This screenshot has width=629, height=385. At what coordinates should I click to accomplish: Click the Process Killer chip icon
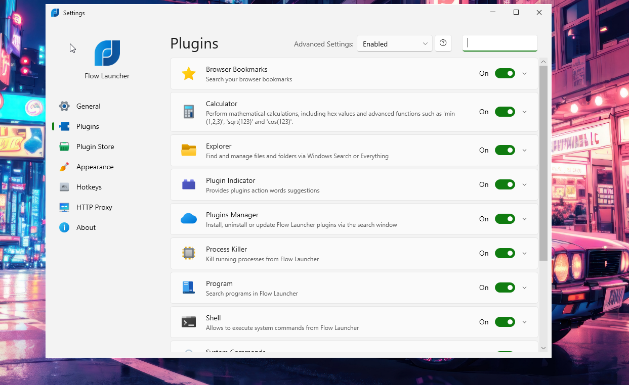(188, 253)
